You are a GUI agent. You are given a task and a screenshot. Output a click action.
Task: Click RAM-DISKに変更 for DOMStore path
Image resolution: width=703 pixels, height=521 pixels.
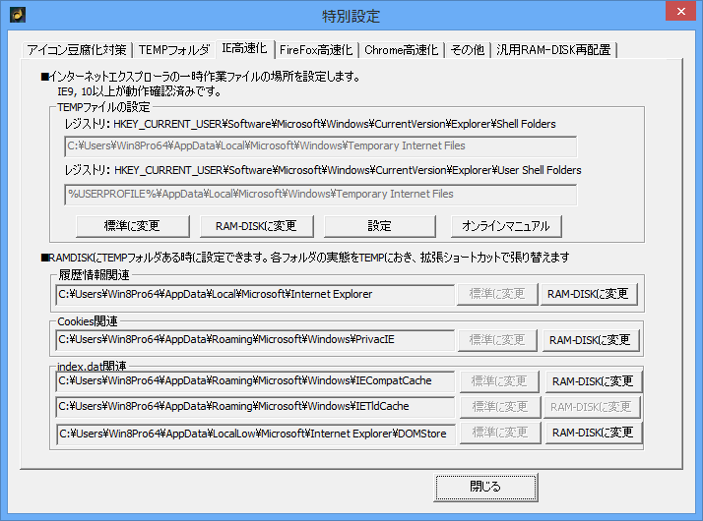point(592,433)
